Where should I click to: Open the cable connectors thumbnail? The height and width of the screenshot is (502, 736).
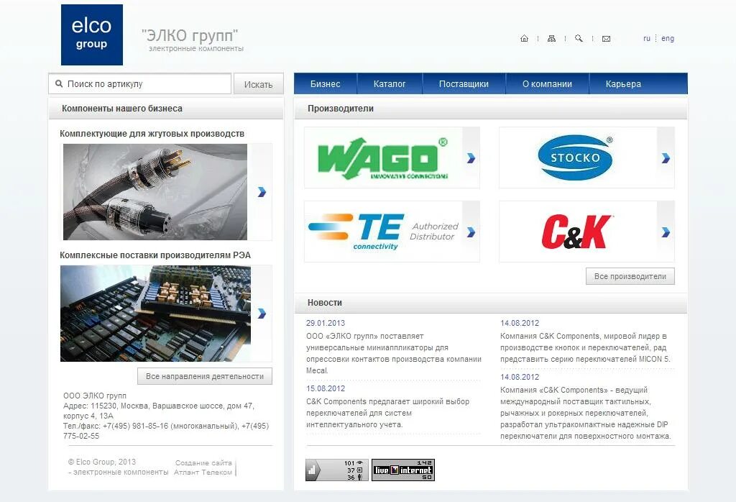tap(155, 191)
